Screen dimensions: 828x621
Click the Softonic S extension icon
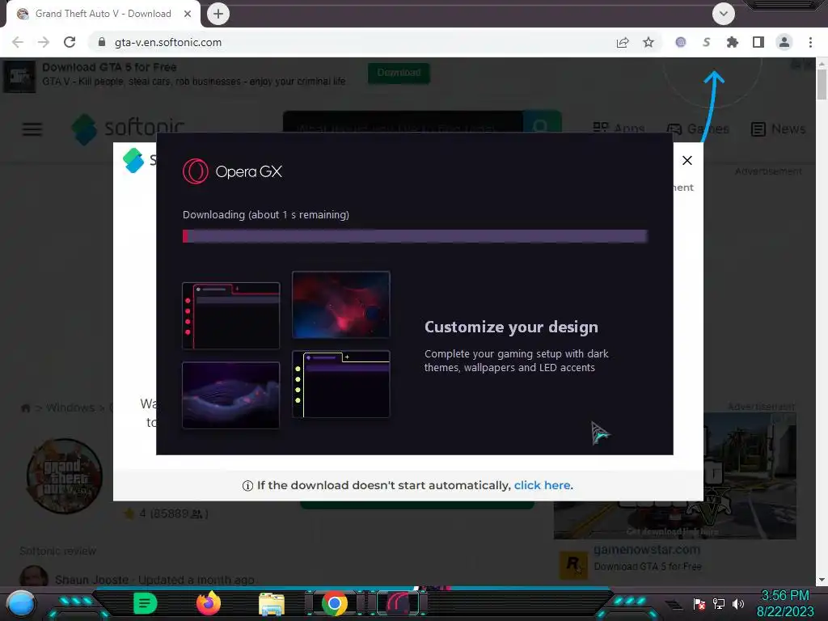pos(707,42)
